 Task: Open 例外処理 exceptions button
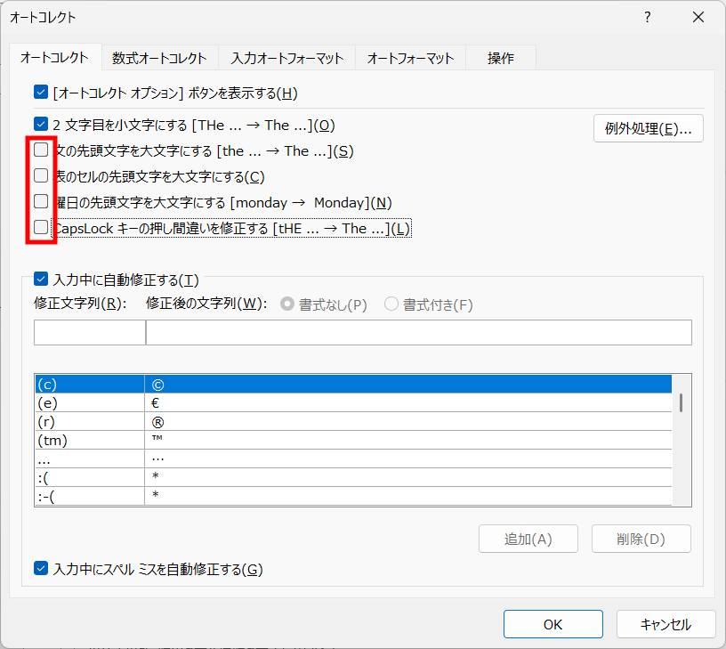point(648,128)
